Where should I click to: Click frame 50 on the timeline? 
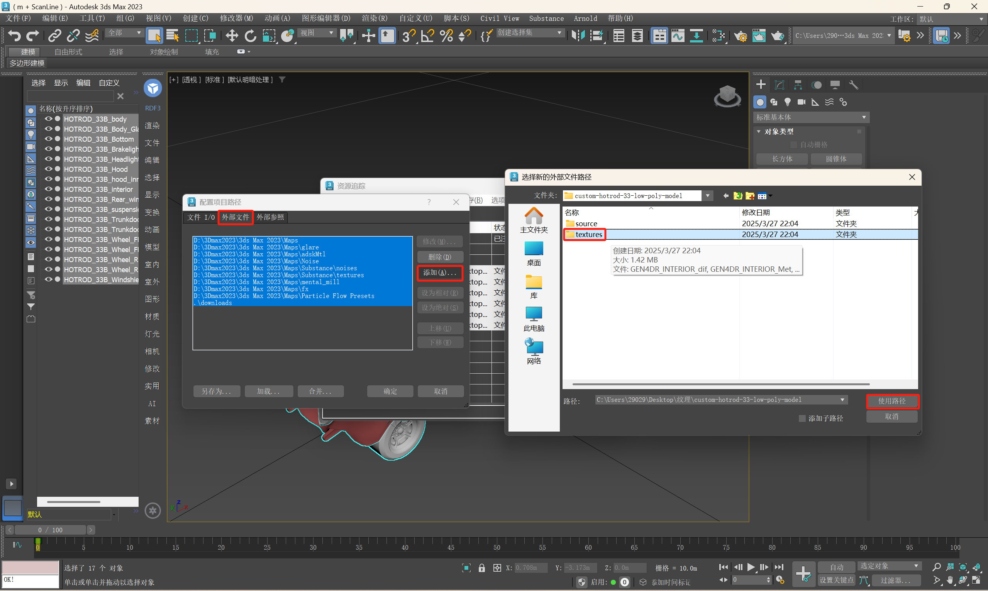497,542
